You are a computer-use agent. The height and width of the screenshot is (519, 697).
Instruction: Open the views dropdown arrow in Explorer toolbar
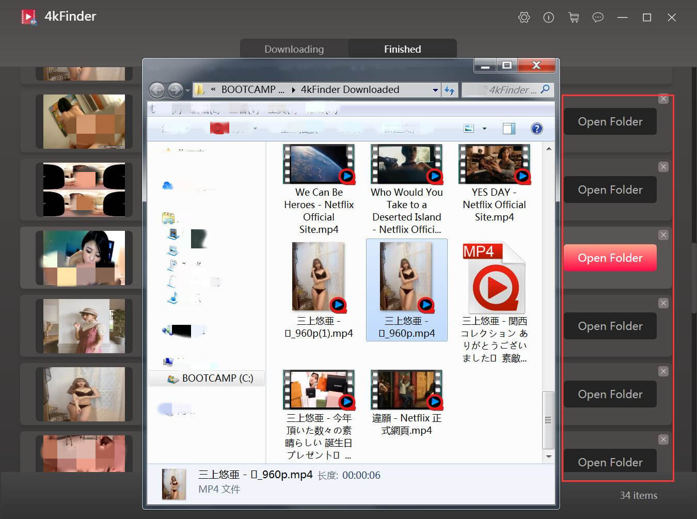pyautogui.click(x=483, y=128)
